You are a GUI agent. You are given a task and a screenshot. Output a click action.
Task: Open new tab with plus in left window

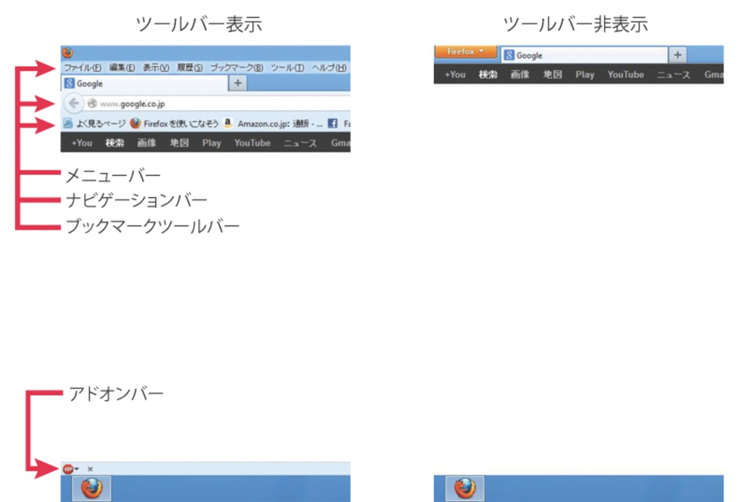pos(238,83)
